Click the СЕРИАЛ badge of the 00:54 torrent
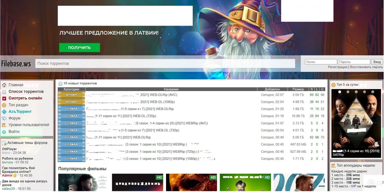 (71, 130)
